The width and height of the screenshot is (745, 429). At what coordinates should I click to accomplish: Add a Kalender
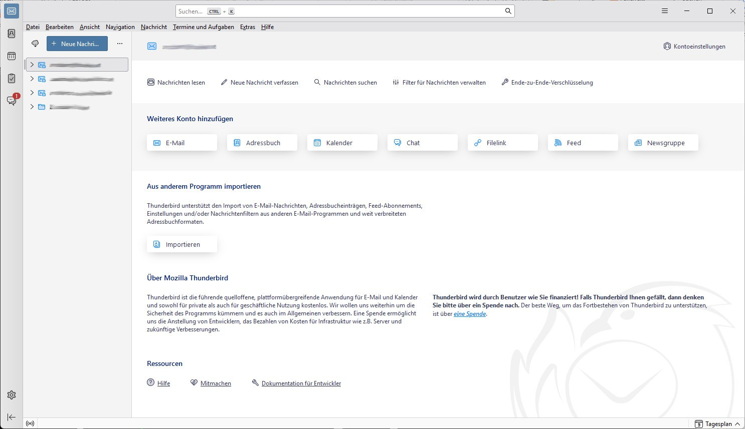point(342,143)
